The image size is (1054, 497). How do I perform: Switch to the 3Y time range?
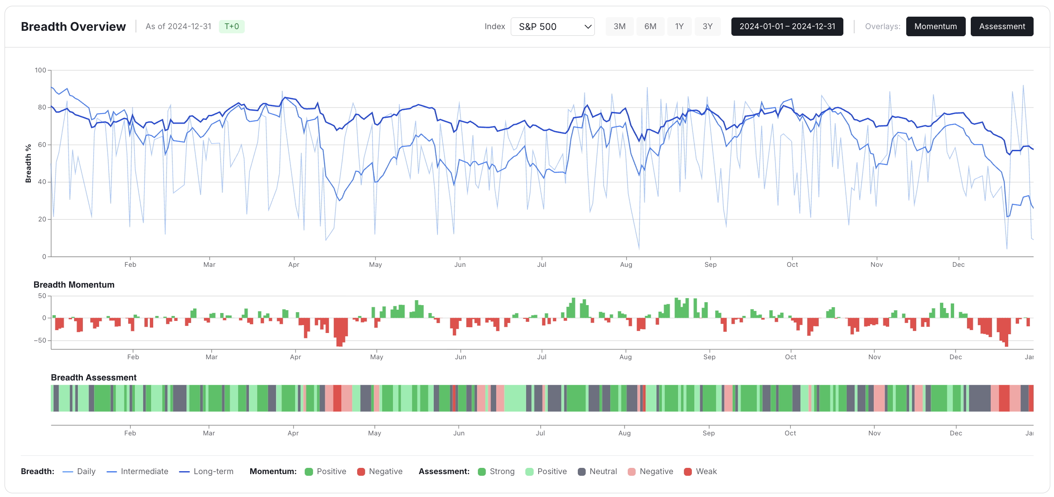(x=707, y=27)
